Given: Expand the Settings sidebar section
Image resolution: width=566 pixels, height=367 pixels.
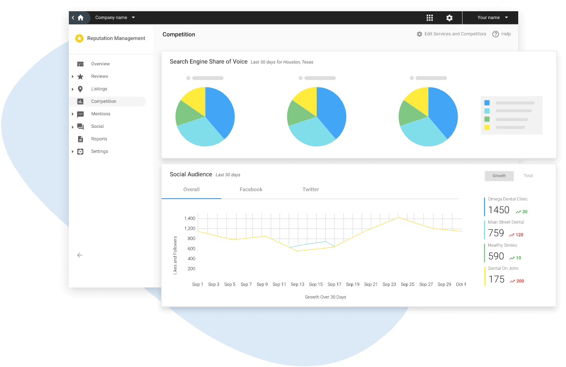Looking at the screenshot, I should [73, 152].
